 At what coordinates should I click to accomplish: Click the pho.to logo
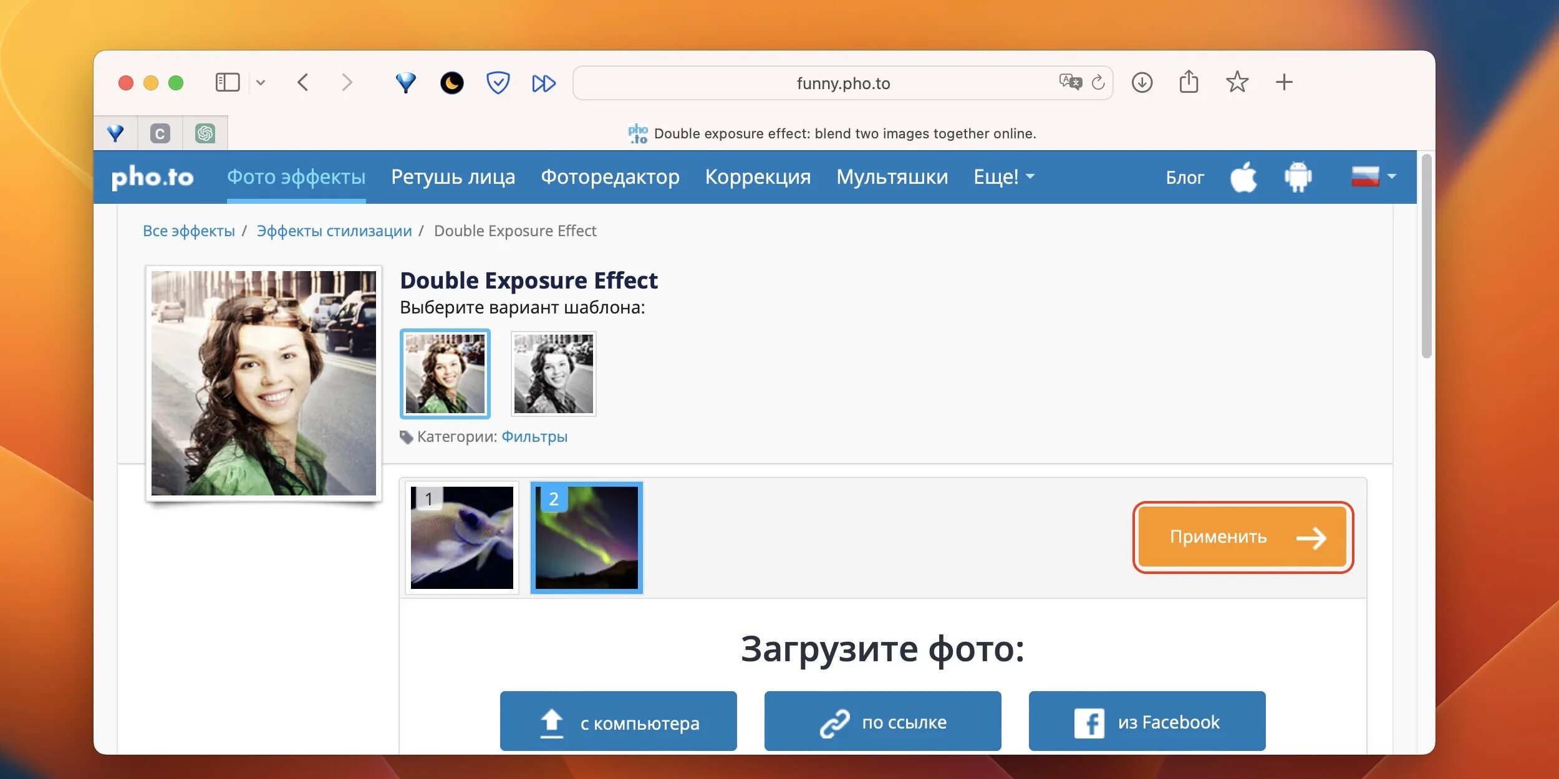tap(152, 178)
